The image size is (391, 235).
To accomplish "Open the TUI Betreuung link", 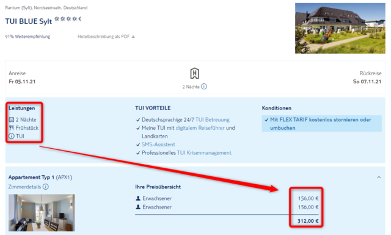I will pos(212,119).
